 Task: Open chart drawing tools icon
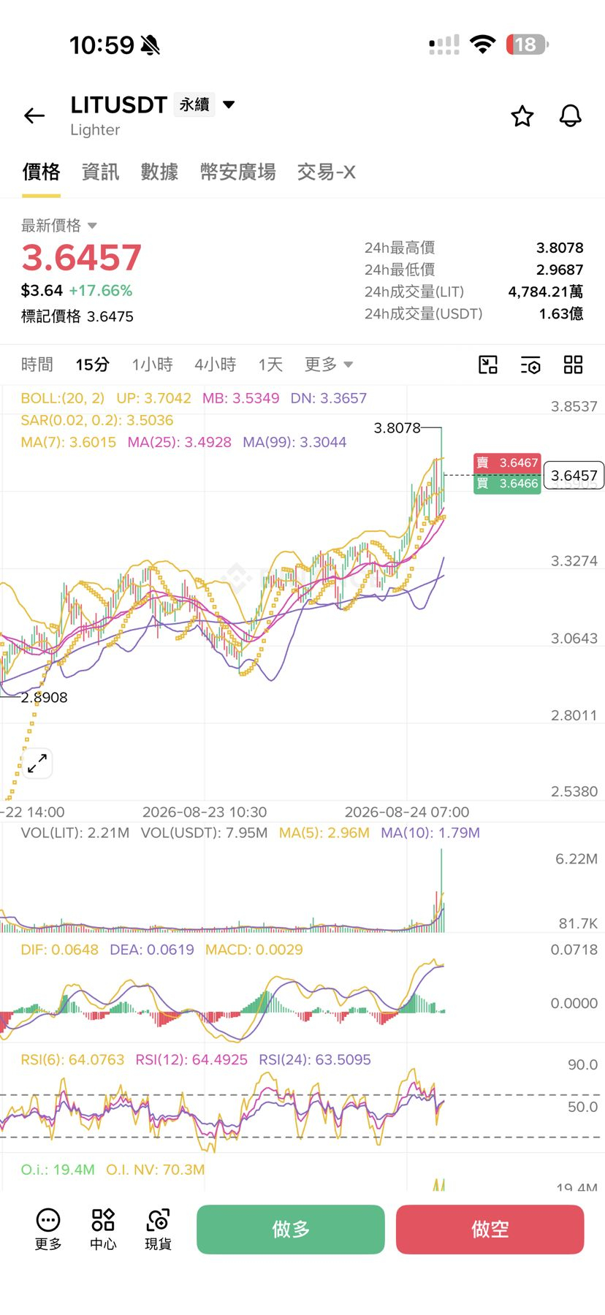click(x=487, y=365)
